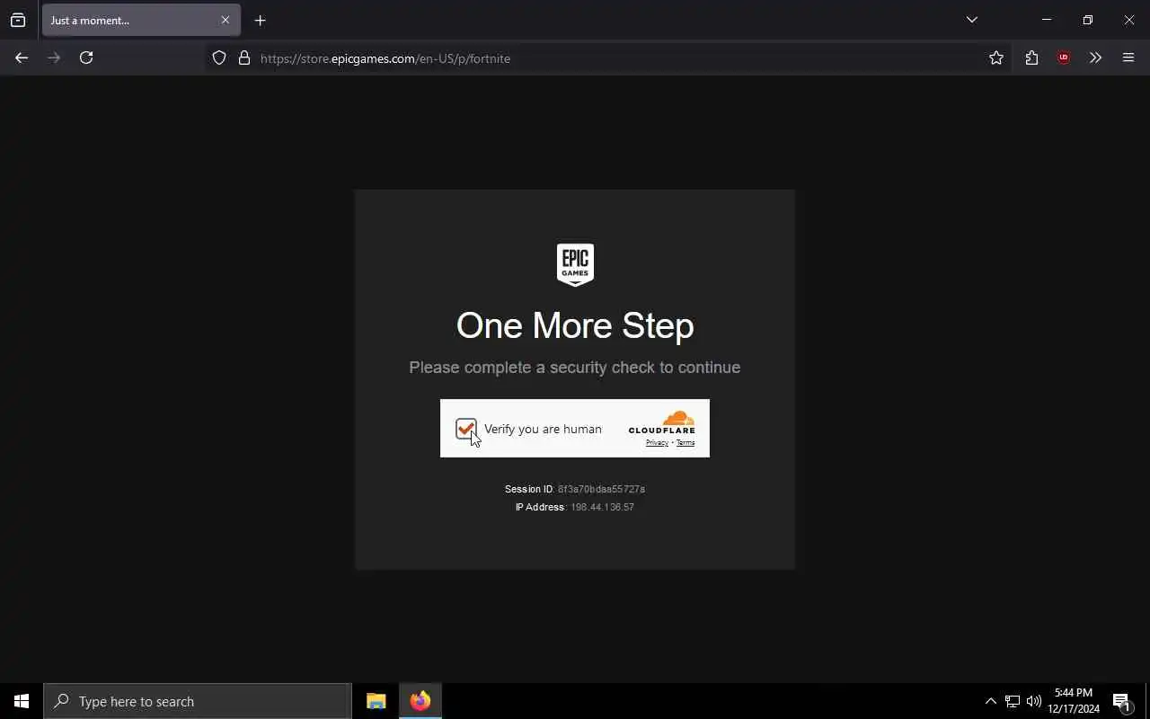This screenshot has width=1150, height=719.
Task: Close the Firefox window
Action: click(x=1129, y=20)
